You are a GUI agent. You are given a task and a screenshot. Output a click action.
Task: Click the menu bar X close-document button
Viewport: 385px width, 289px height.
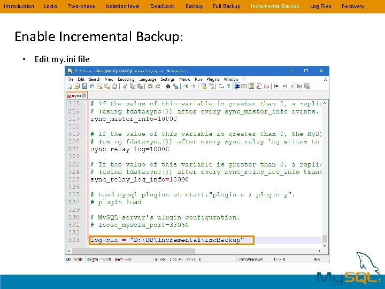(x=325, y=79)
